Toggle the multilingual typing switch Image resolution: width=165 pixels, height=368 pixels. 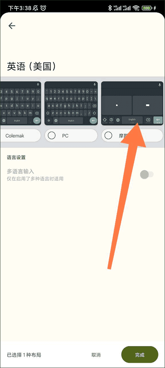click(146, 175)
